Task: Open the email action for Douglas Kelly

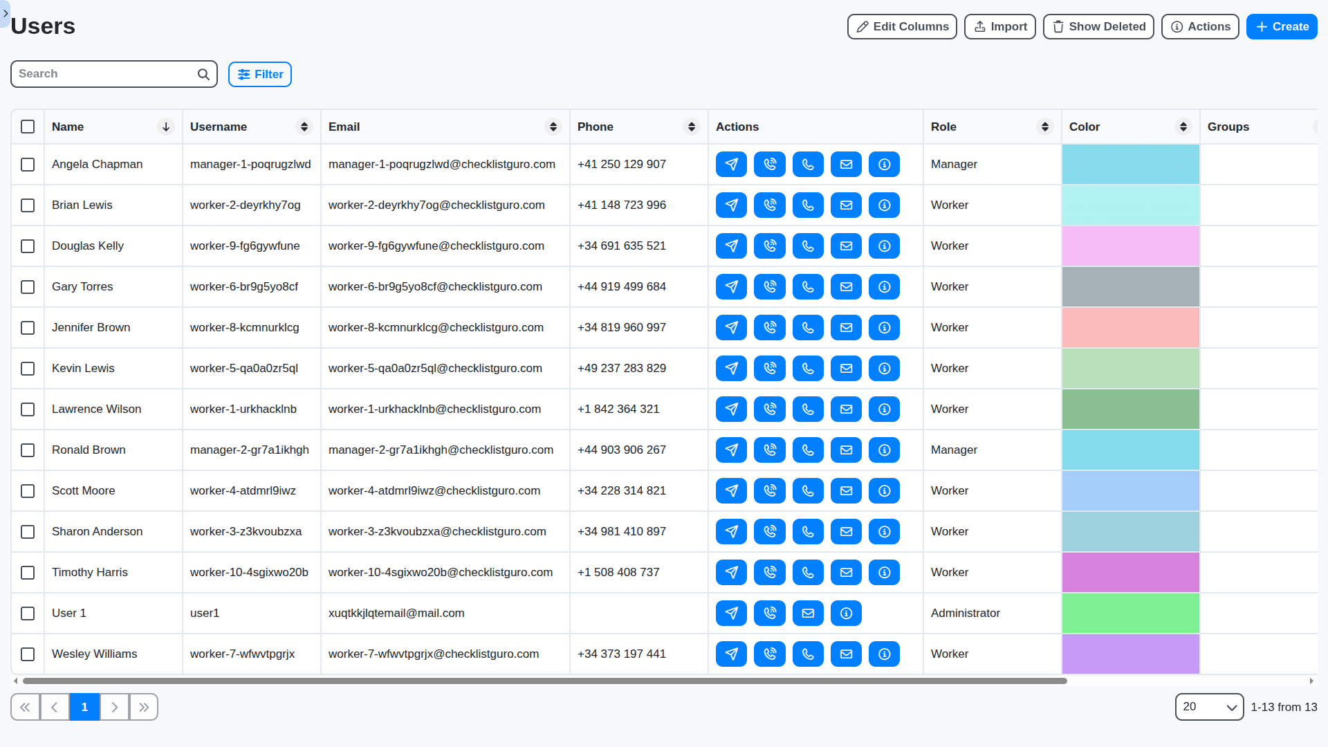Action: point(846,246)
